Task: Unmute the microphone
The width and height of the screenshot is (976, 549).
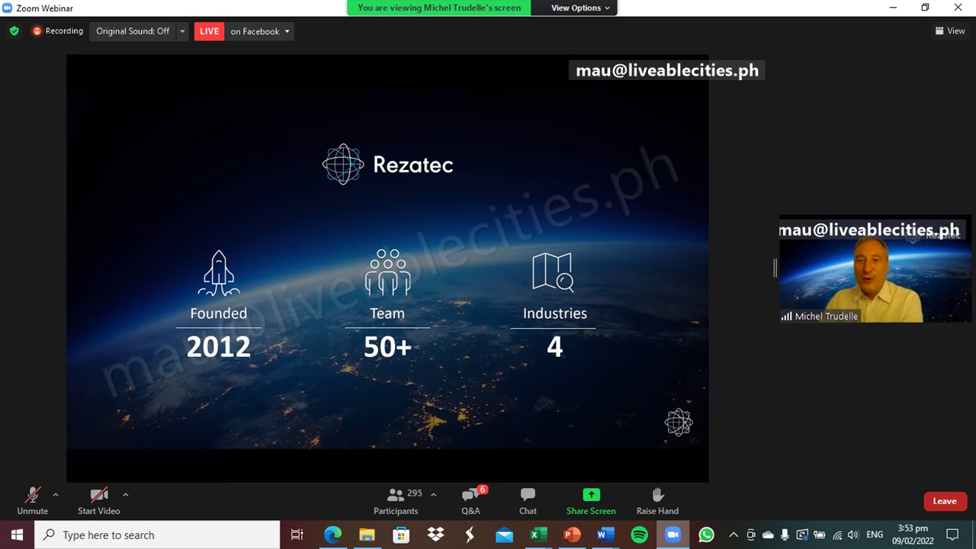Action: pyautogui.click(x=32, y=501)
